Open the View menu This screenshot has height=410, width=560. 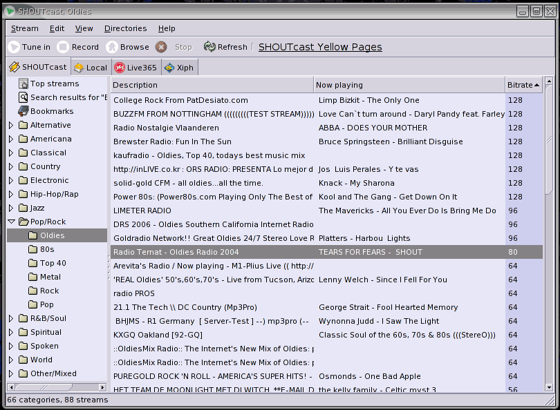84,28
